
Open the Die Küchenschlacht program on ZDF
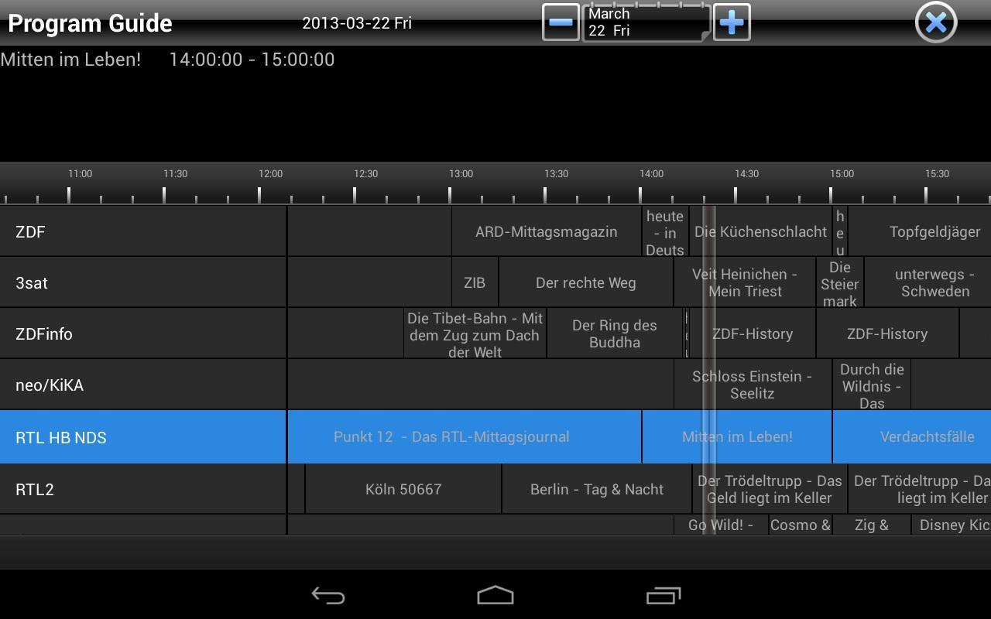(760, 231)
